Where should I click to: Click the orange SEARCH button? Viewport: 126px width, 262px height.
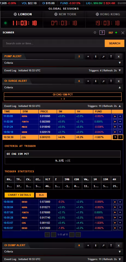[115, 43]
